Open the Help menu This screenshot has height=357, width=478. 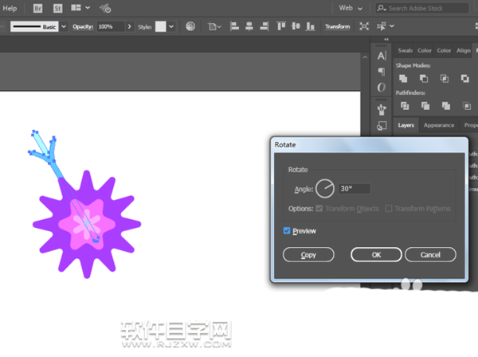[x=10, y=7]
